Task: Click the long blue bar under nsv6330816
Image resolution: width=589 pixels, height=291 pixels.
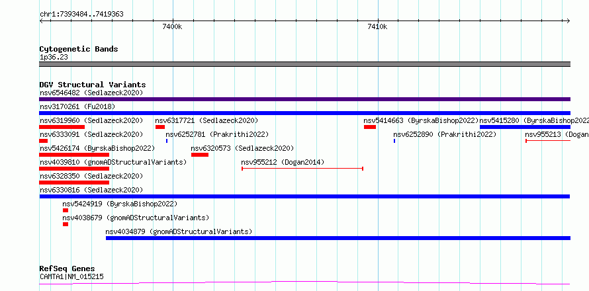Action: [304, 196]
